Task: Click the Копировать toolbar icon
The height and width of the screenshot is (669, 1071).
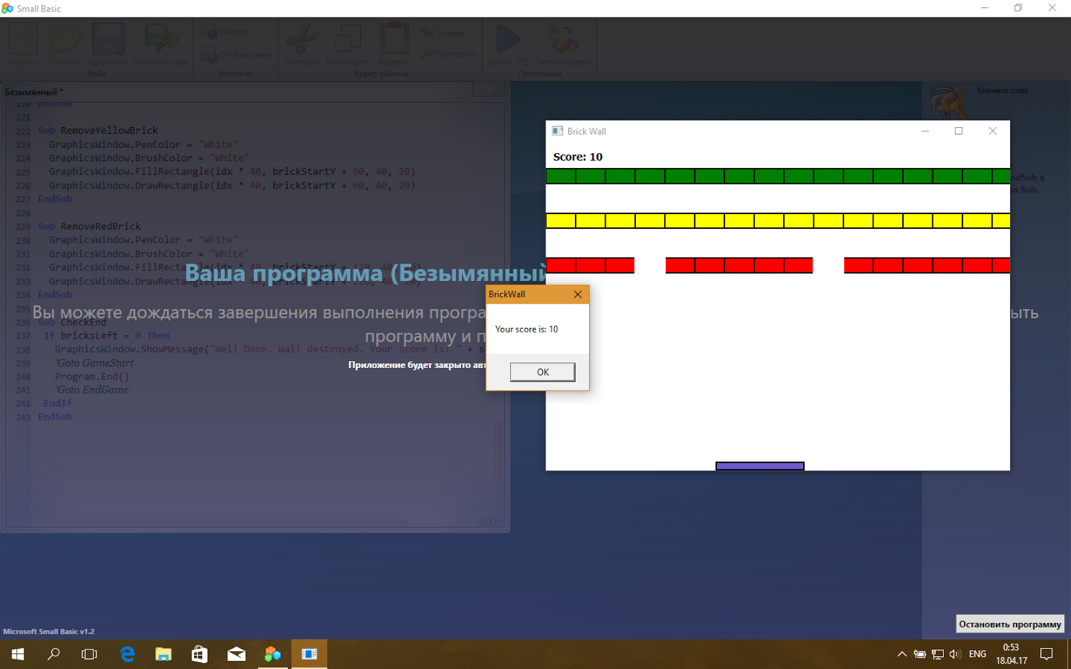Action: click(348, 44)
